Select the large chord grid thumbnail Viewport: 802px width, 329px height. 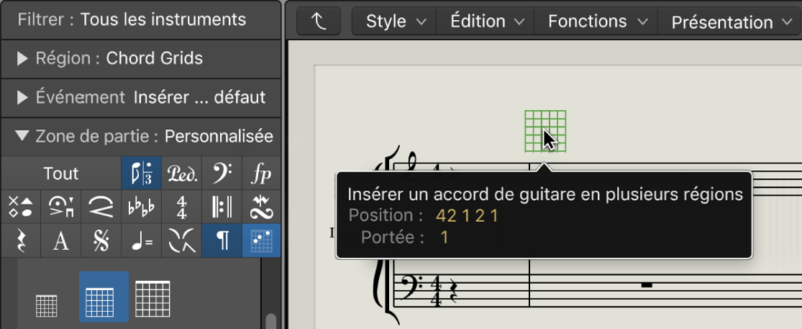(x=152, y=298)
